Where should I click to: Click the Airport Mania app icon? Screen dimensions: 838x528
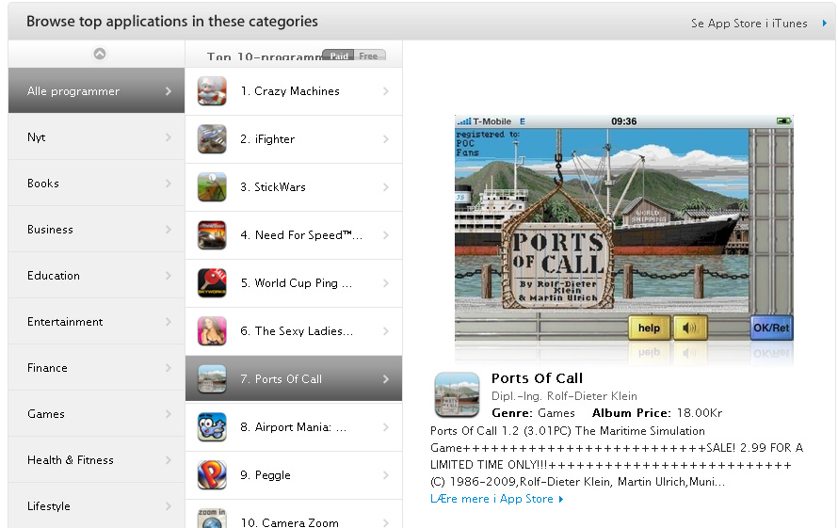click(212, 427)
